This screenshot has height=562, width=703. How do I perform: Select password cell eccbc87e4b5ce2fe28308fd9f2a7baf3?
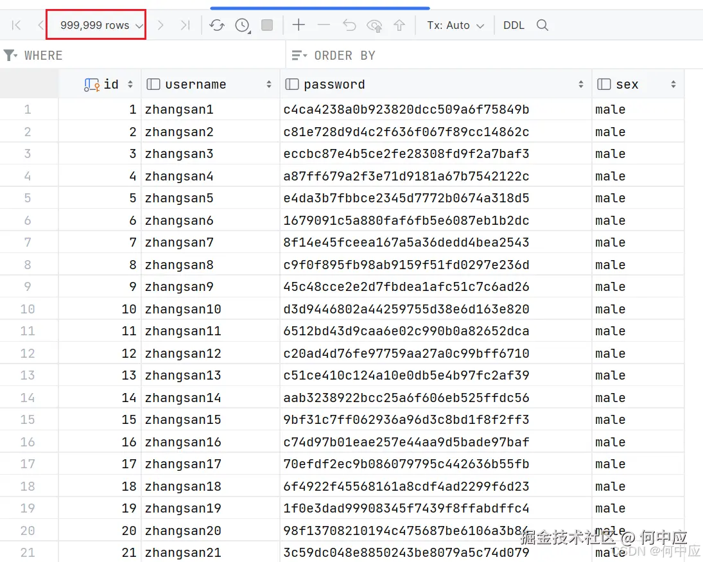click(436, 154)
